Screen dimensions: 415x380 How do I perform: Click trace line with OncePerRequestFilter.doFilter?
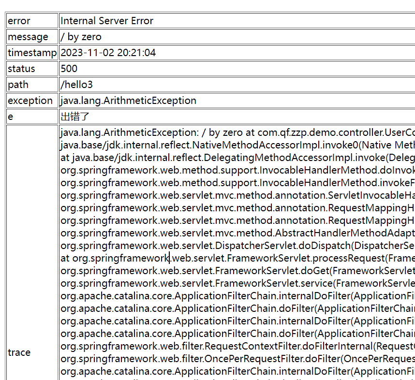(x=237, y=359)
